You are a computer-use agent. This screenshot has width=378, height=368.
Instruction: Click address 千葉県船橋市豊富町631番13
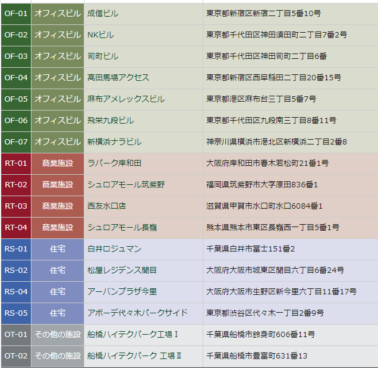click(257, 356)
